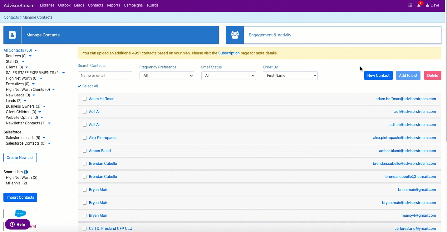This screenshot has height=232, width=447.
Task: Open Carl D. Presland CFP CLU contact
Action: pyautogui.click(x=111, y=229)
